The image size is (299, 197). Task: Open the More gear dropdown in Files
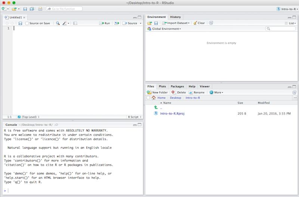216,92
